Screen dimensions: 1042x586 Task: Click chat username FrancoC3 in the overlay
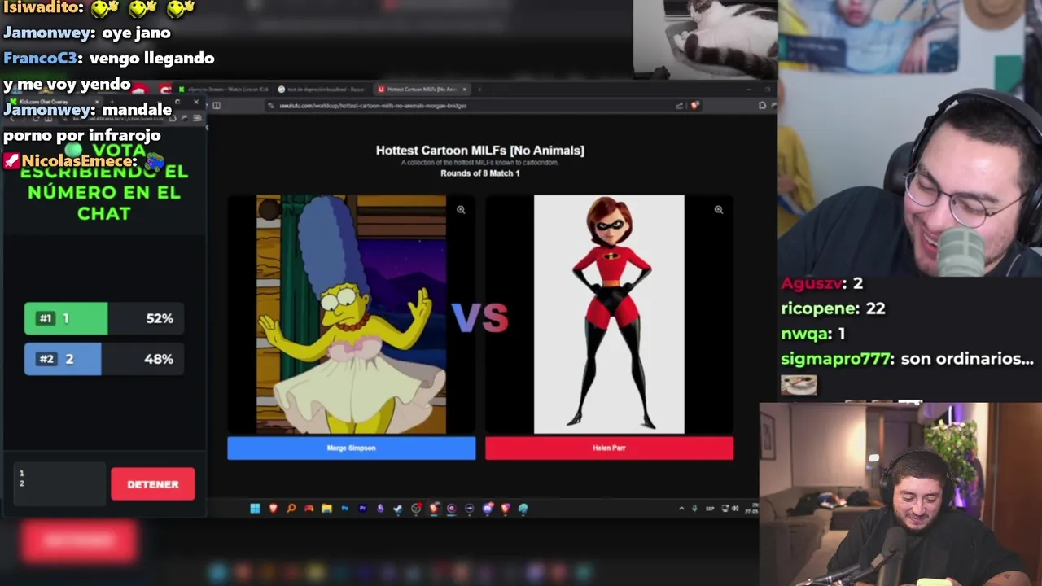click(x=41, y=59)
